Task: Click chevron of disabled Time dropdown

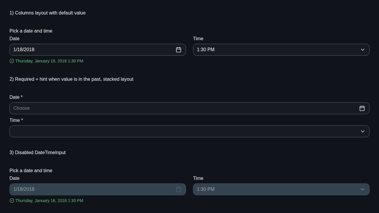Action: pyautogui.click(x=363, y=189)
